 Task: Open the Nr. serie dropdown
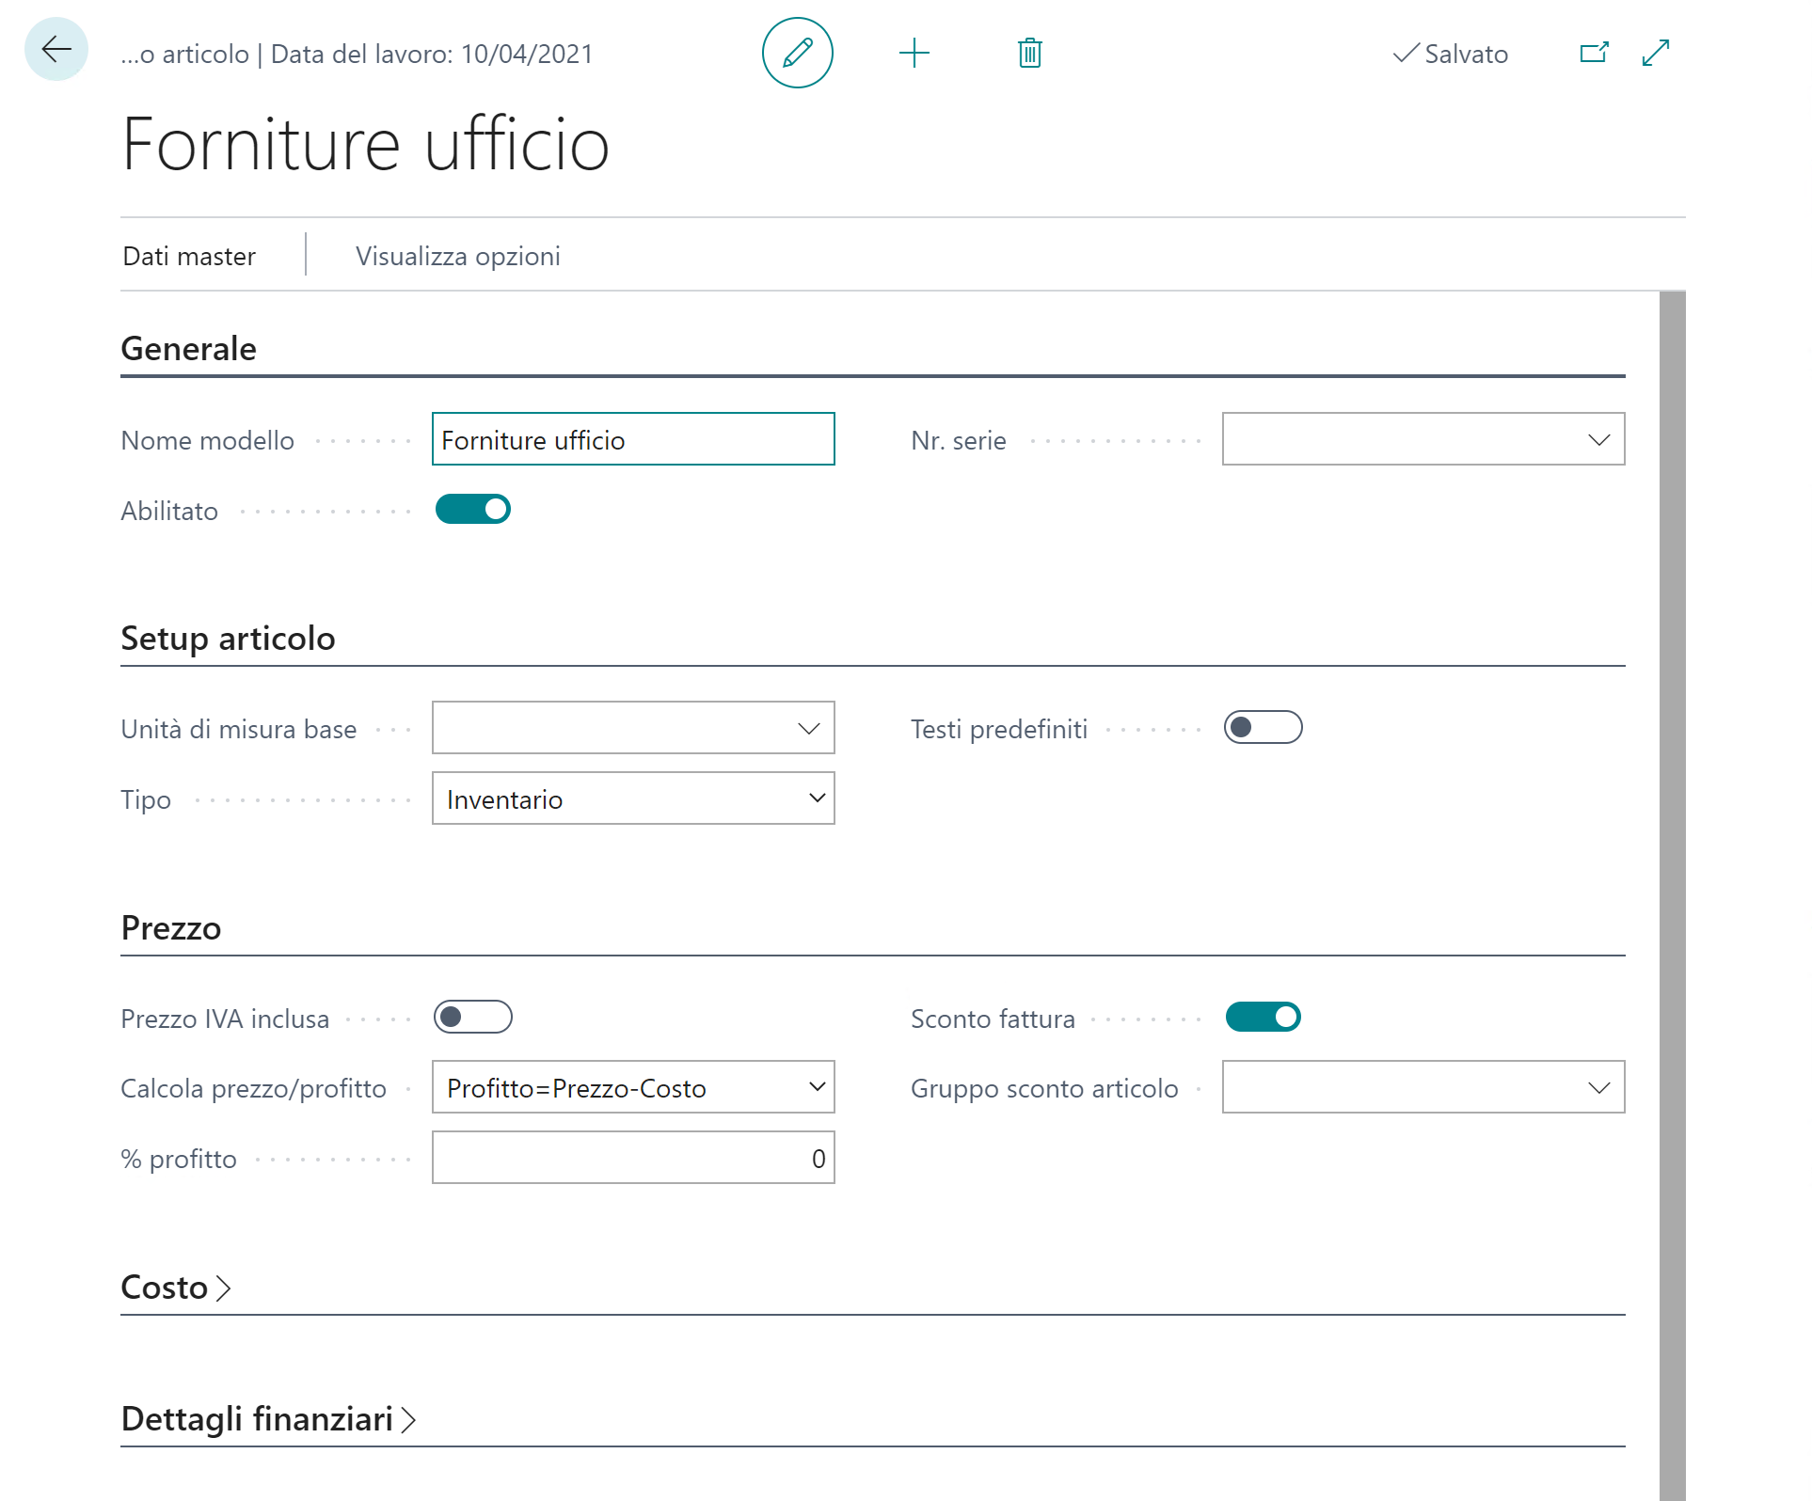[1423, 439]
